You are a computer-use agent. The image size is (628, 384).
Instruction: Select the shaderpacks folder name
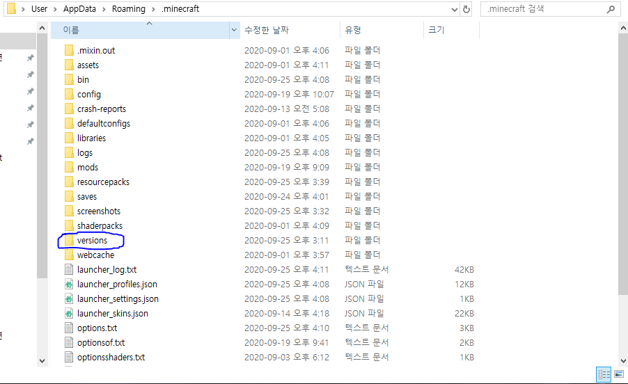(x=100, y=225)
